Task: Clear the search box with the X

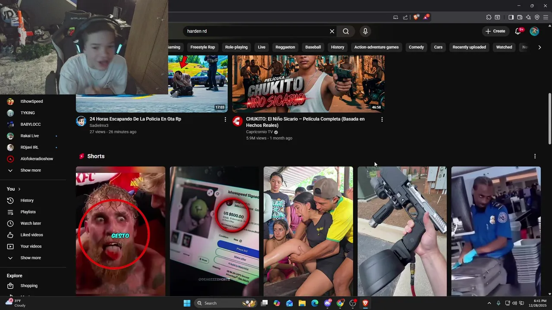Action: [x=332, y=31]
